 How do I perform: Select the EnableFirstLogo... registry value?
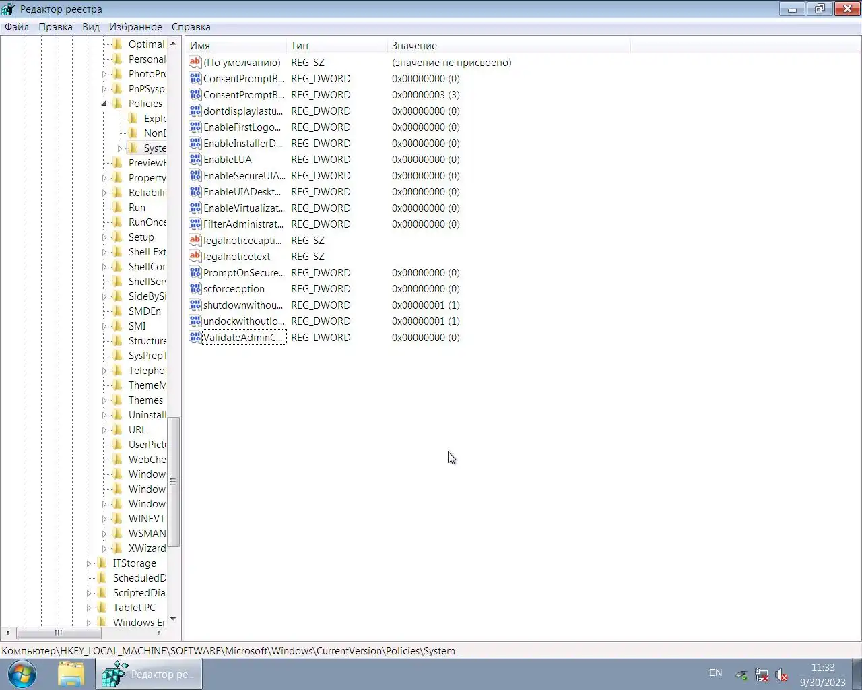click(x=242, y=127)
